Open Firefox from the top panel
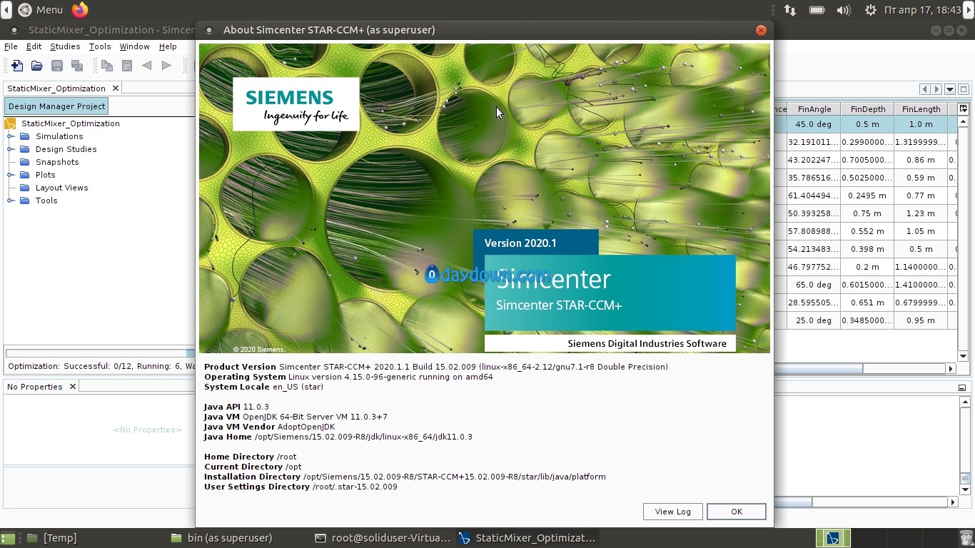Image resolution: width=975 pixels, height=548 pixels. 80,10
